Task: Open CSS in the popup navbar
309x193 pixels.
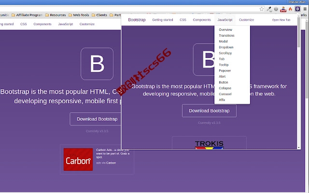Action: pyautogui.click(x=183, y=20)
